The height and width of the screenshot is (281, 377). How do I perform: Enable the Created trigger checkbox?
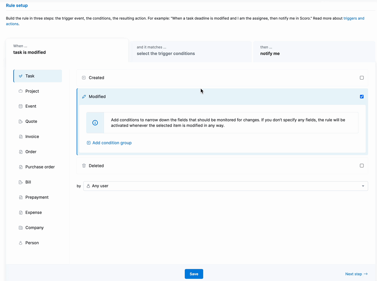click(x=361, y=78)
